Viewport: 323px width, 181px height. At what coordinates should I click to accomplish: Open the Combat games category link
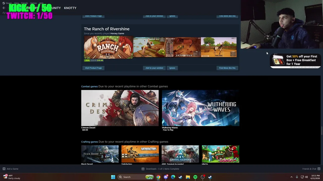(x=89, y=86)
